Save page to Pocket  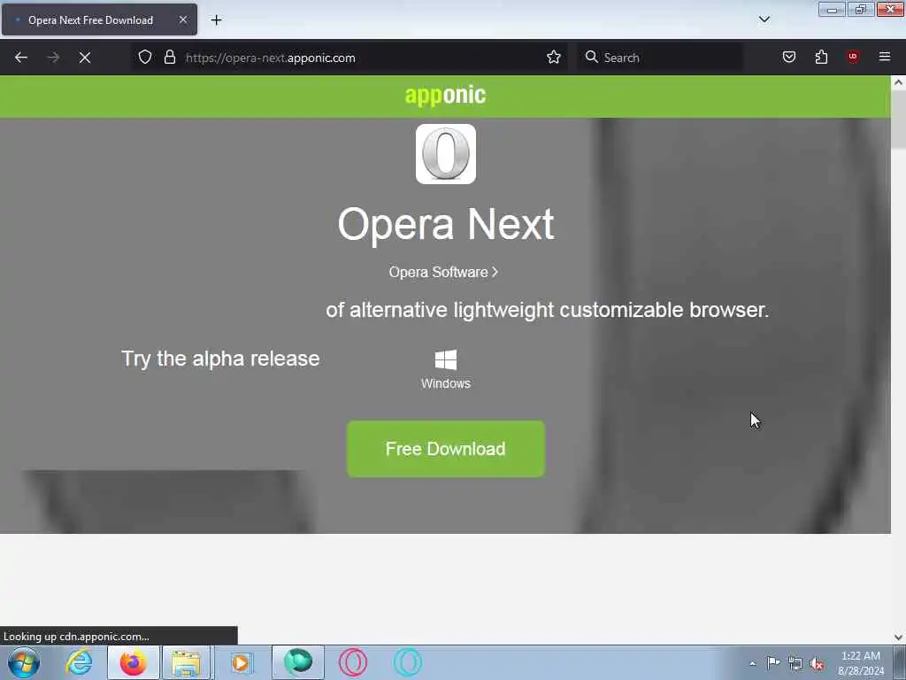point(788,57)
